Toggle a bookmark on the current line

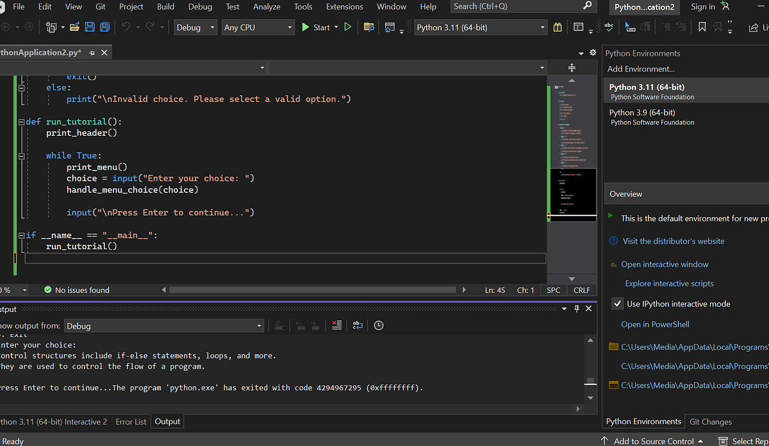click(702, 27)
